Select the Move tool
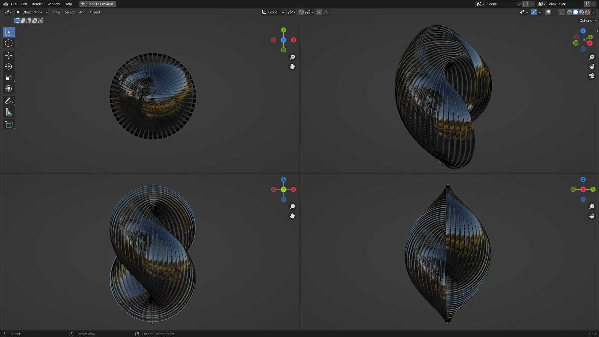The image size is (599, 337). [9, 56]
